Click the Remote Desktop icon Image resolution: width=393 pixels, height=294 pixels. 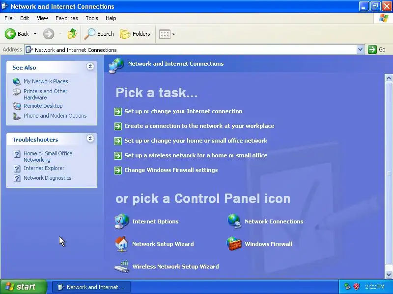click(17, 106)
